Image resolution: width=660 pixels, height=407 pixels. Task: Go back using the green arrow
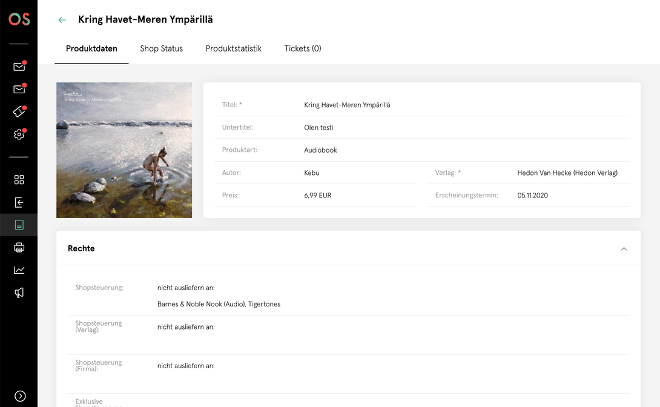(x=62, y=20)
